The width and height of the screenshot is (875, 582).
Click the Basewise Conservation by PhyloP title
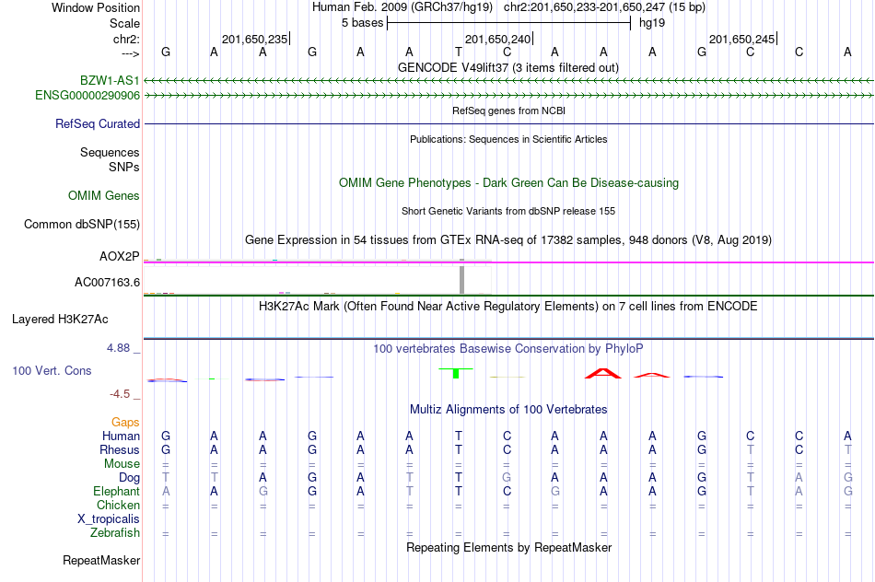click(x=508, y=349)
